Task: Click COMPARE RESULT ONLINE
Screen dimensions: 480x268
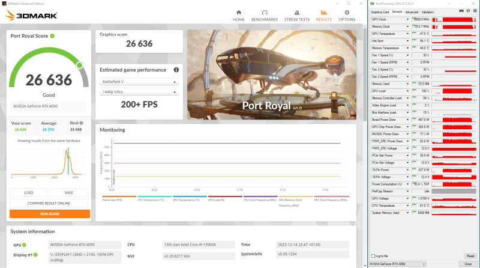Action: (49, 203)
